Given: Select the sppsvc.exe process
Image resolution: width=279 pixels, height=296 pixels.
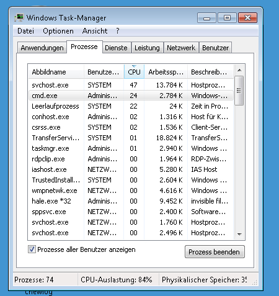Looking at the screenshot, I should point(131,212).
